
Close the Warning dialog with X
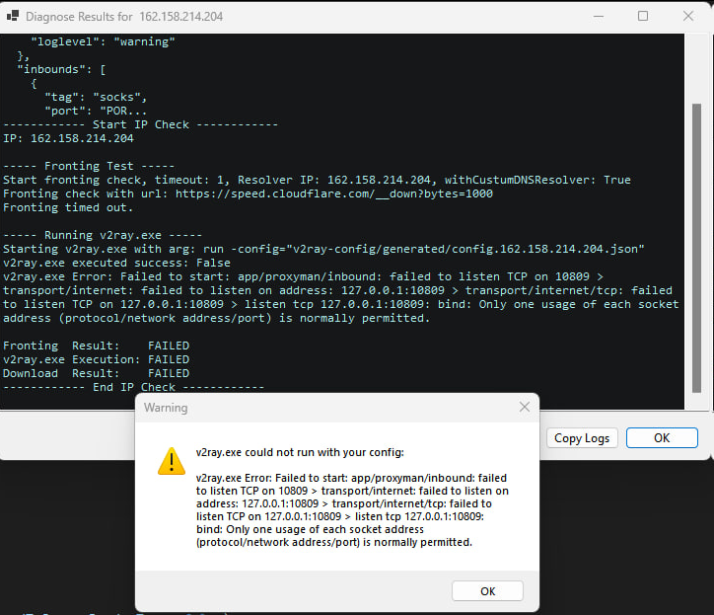[x=524, y=407]
